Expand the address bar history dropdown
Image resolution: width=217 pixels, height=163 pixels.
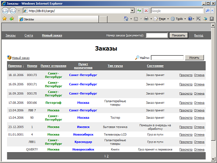click(132, 11)
